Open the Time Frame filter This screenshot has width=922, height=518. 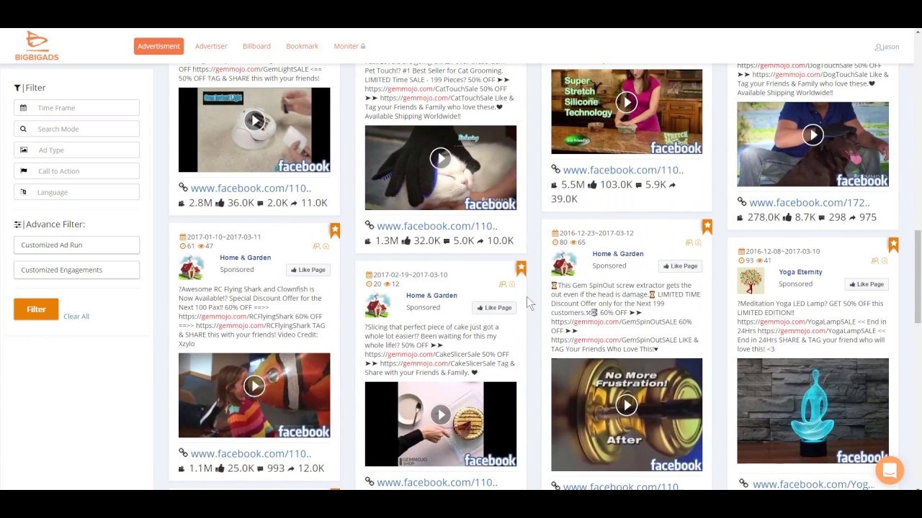[76, 108]
